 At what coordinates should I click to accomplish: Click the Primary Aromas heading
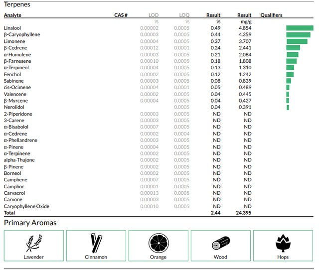30,223
